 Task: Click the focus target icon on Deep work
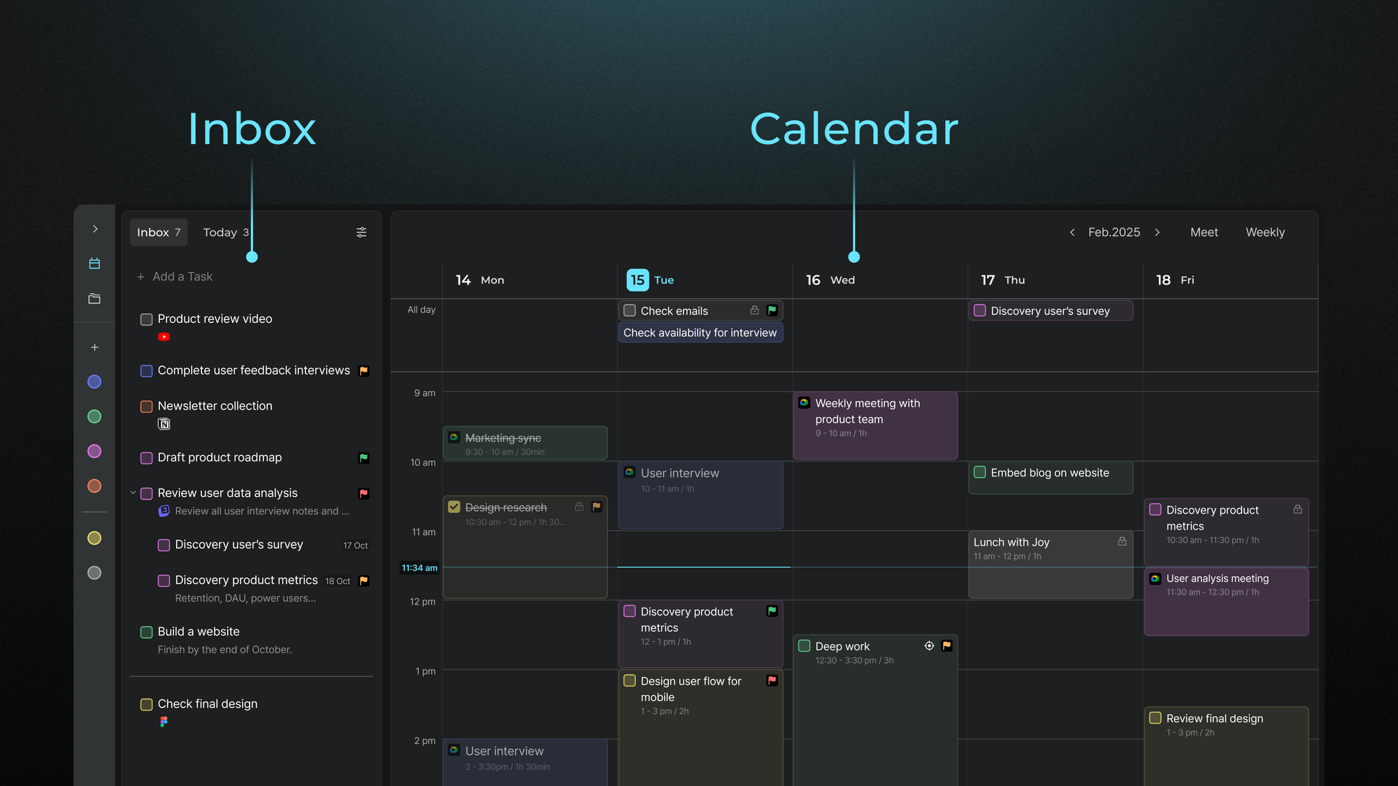929,646
